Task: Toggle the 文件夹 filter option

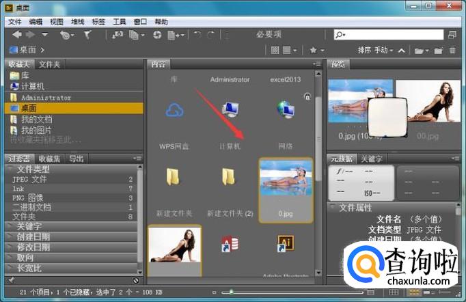Action: (x=25, y=216)
